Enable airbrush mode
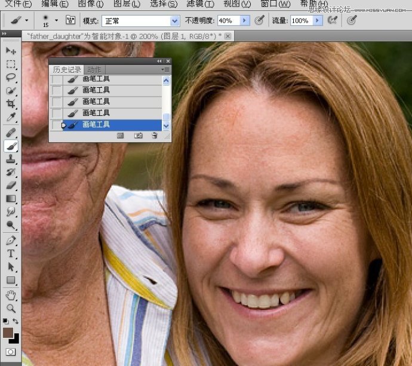 click(332, 20)
